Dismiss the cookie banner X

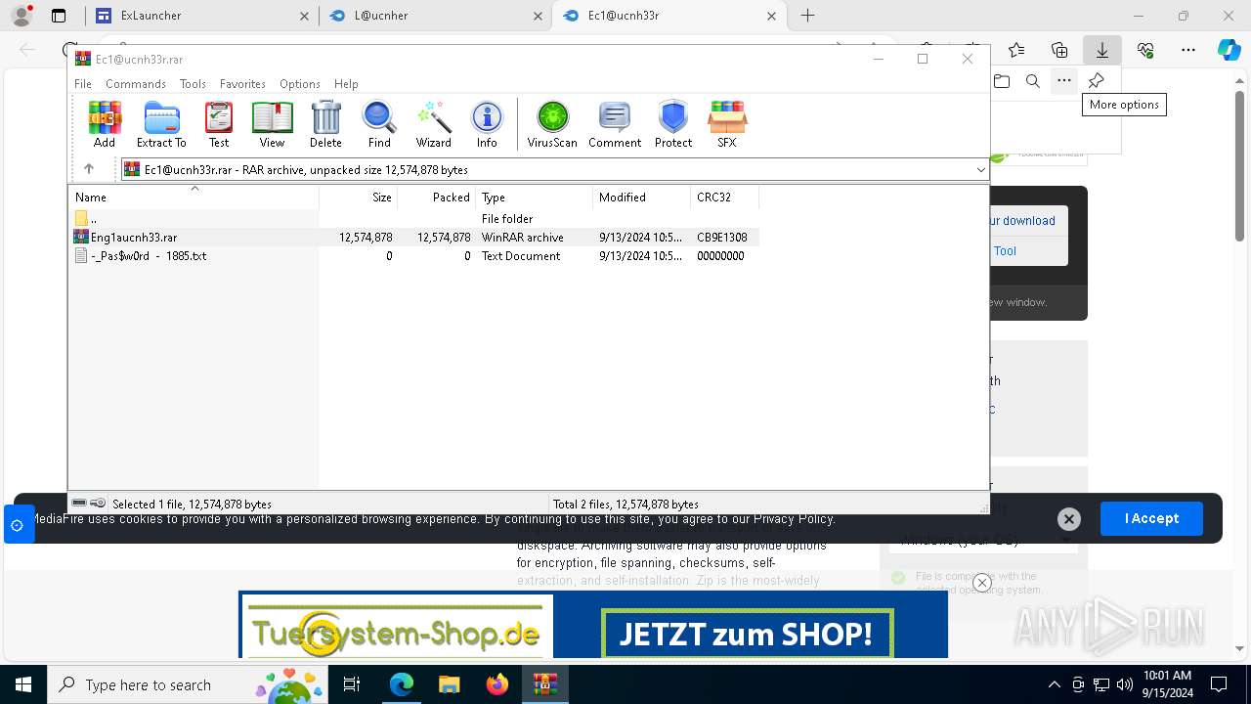point(1069,519)
